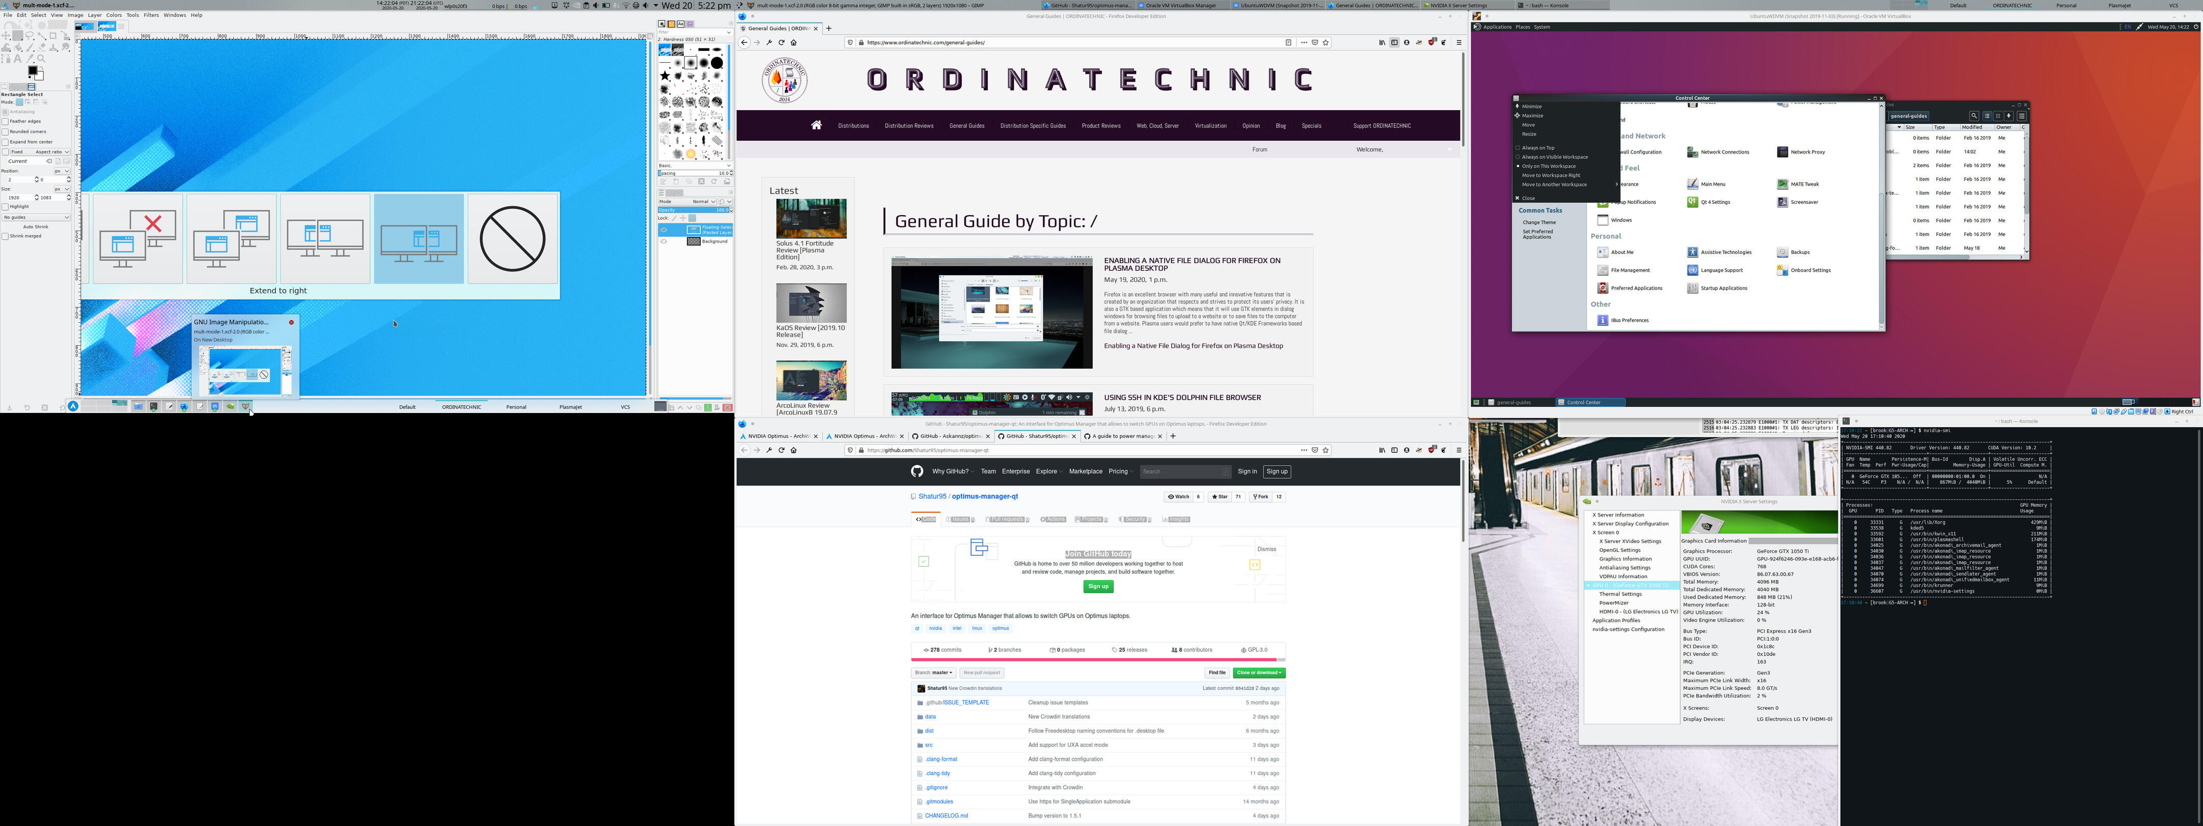Click the brush Spacing slider
Image resolution: width=2203 pixels, height=826 pixels.
coord(694,173)
